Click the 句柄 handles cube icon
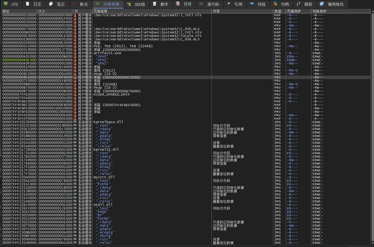This screenshot has height=247, width=374. (x=275, y=4)
